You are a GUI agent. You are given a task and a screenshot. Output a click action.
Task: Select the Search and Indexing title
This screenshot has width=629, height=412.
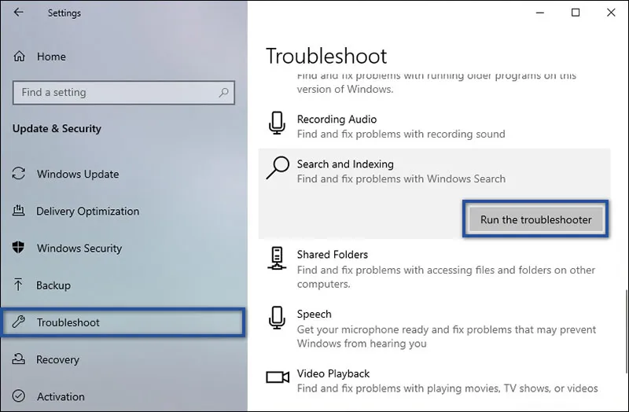click(345, 164)
